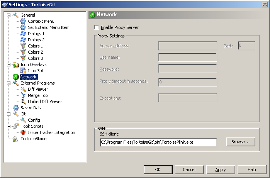270x178 pixels.
Task: Collapse the External Programs tree node
Action: tap(8, 83)
